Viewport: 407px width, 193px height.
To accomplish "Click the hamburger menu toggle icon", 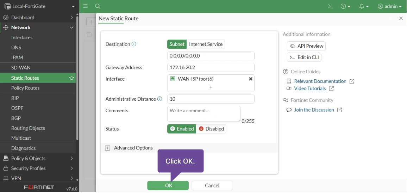I will click(x=86, y=6).
